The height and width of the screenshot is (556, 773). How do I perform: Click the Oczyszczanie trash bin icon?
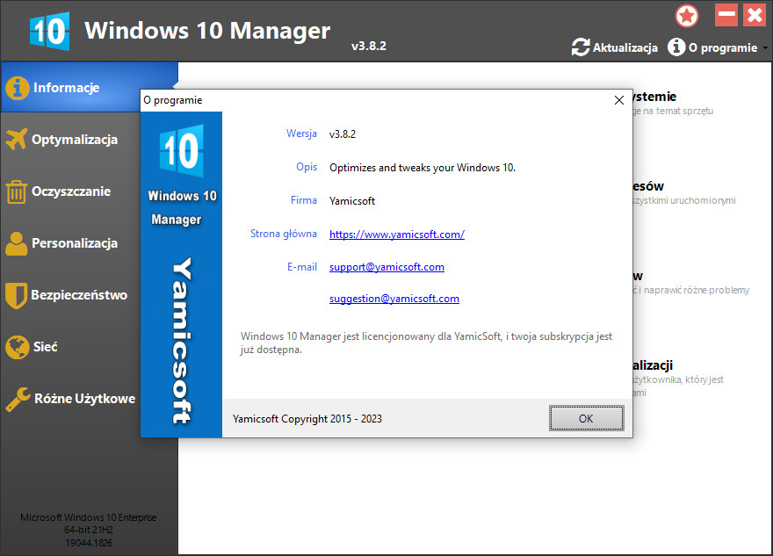point(16,191)
